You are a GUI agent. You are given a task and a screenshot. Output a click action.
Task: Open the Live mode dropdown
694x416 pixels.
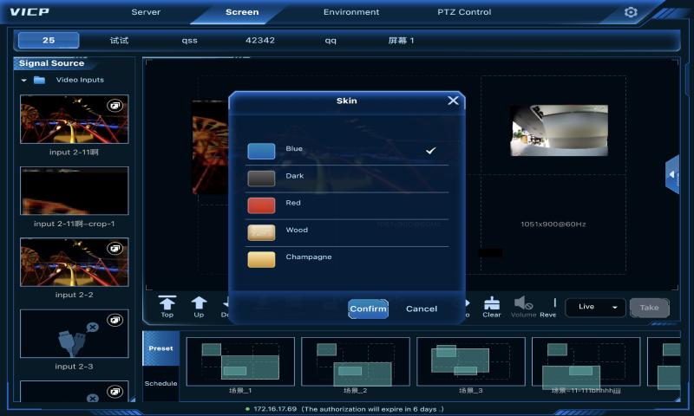click(x=595, y=308)
